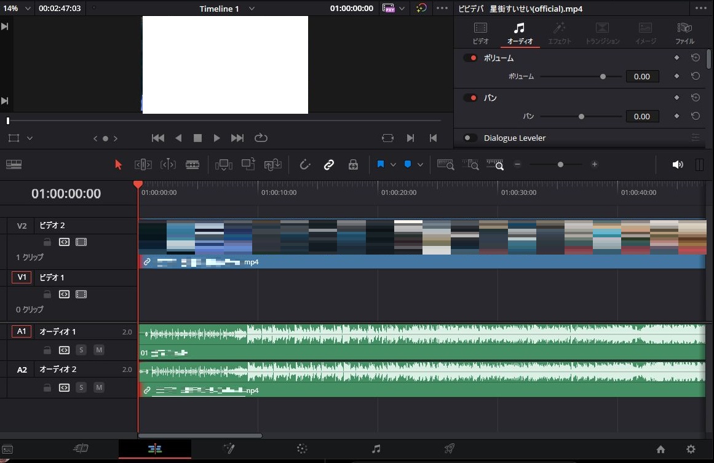Viewport: 714px width, 463px height.
Task: Click the ボリューム slider handle
Action: coord(603,76)
